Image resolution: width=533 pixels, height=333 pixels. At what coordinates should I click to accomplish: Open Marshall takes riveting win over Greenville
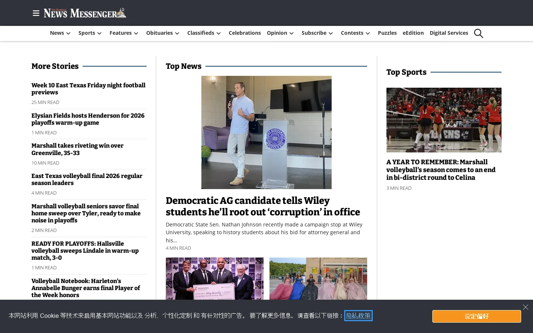(77, 149)
